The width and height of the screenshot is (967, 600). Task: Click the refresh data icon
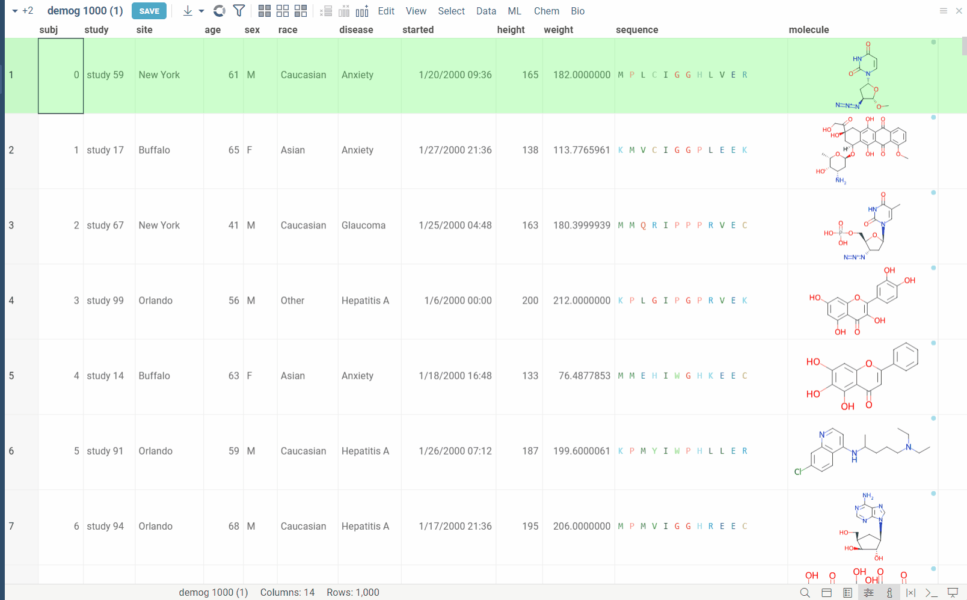tap(218, 11)
